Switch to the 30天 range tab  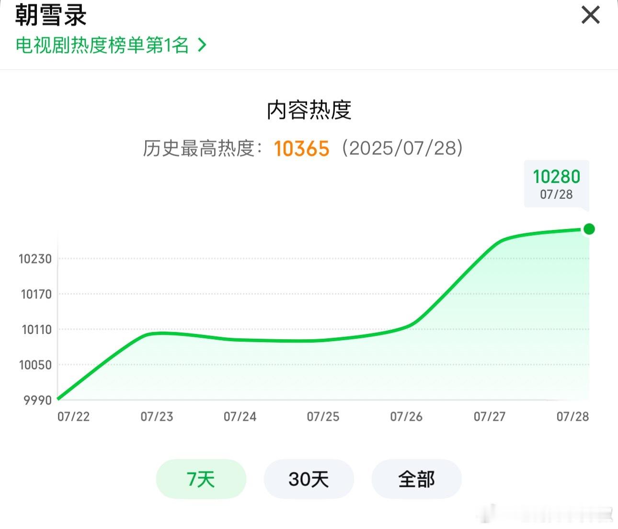click(309, 479)
